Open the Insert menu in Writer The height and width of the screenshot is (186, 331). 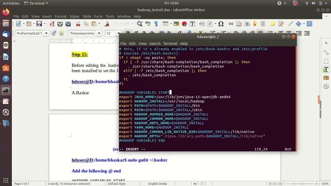pyautogui.click(x=47, y=17)
